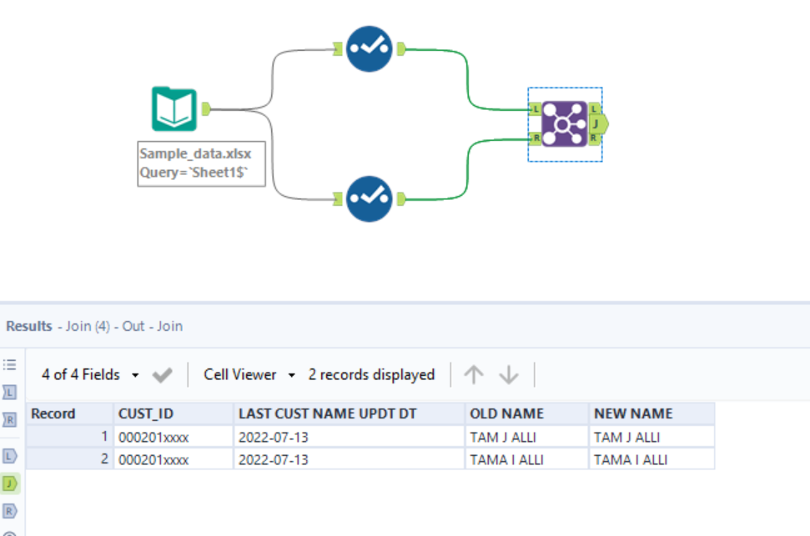Show the right input anchor data in results
This screenshot has height=536, width=810.
(x=11, y=418)
